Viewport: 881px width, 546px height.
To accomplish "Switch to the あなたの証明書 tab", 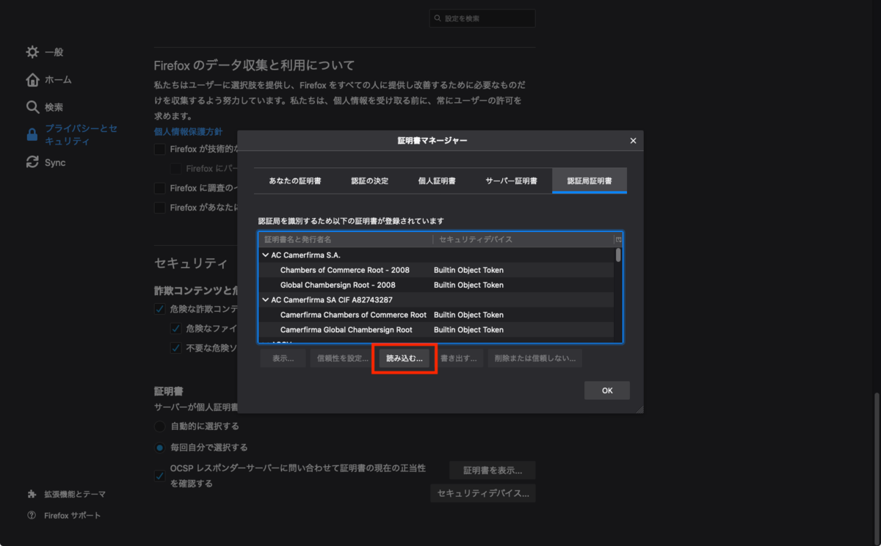I will pos(294,181).
